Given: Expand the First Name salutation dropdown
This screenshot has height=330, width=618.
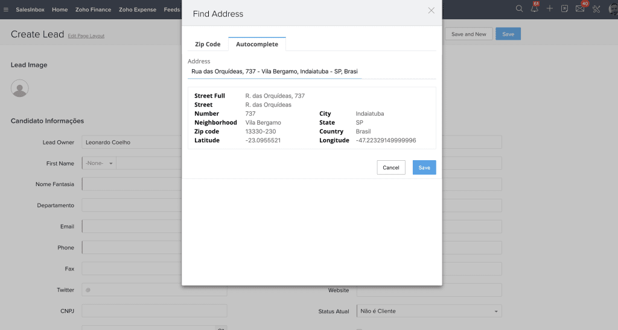Looking at the screenshot, I should click(x=98, y=163).
